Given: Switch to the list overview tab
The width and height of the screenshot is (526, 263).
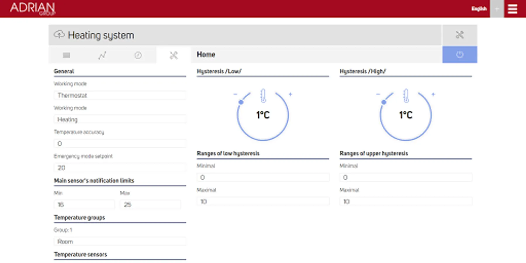Looking at the screenshot, I should [66, 55].
